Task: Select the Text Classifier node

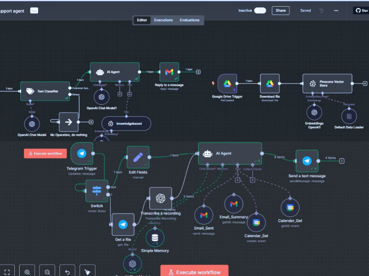Action: 45,91
